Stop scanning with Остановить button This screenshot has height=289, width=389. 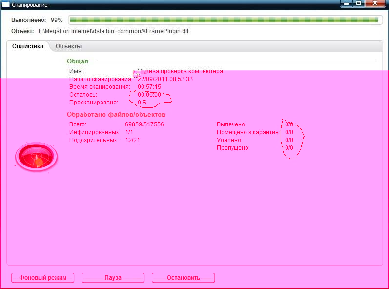(x=183, y=278)
